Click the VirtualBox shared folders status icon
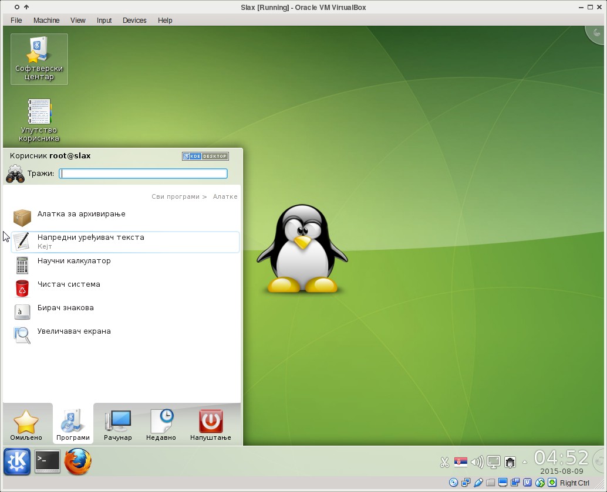The image size is (607, 492). [491, 483]
